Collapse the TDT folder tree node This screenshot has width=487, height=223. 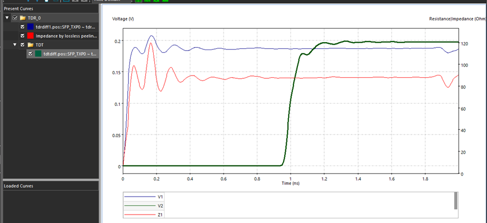pyautogui.click(x=15, y=44)
